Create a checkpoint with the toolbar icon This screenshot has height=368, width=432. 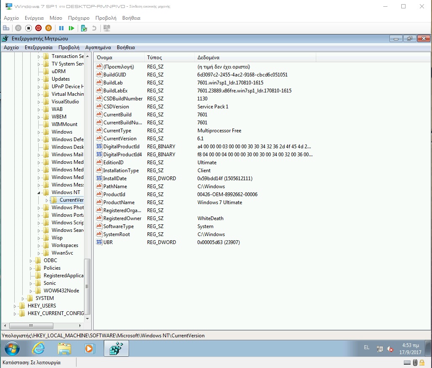(x=84, y=28)
